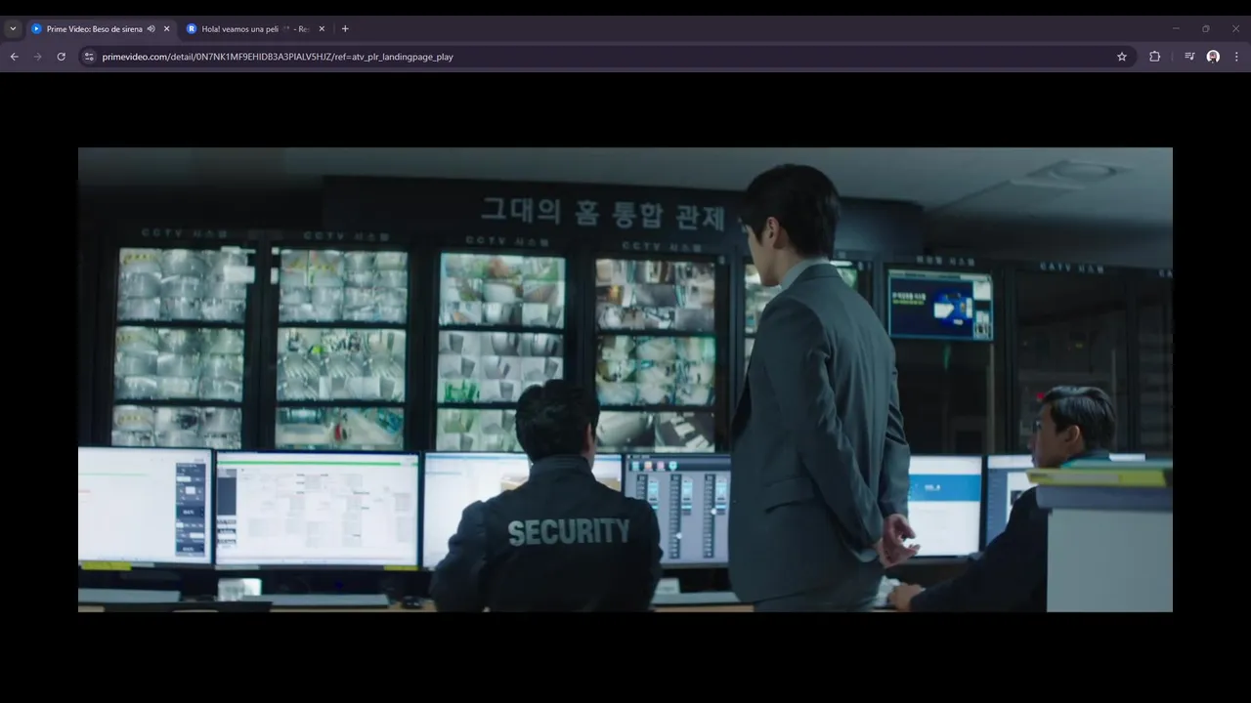Close the Chrome window
The width and height of the screenshot is (1251, 703).
point(1235,28)
